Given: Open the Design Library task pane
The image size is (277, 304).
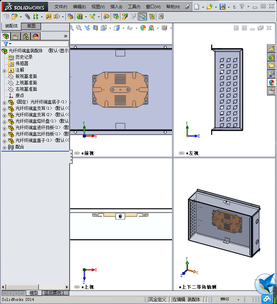Looking at the screenshot, I should tap(271, 57).
